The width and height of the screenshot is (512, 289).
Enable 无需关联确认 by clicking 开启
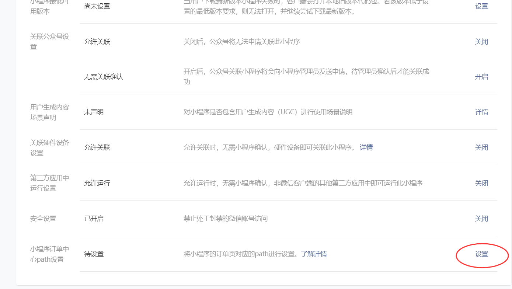(481, 77)
